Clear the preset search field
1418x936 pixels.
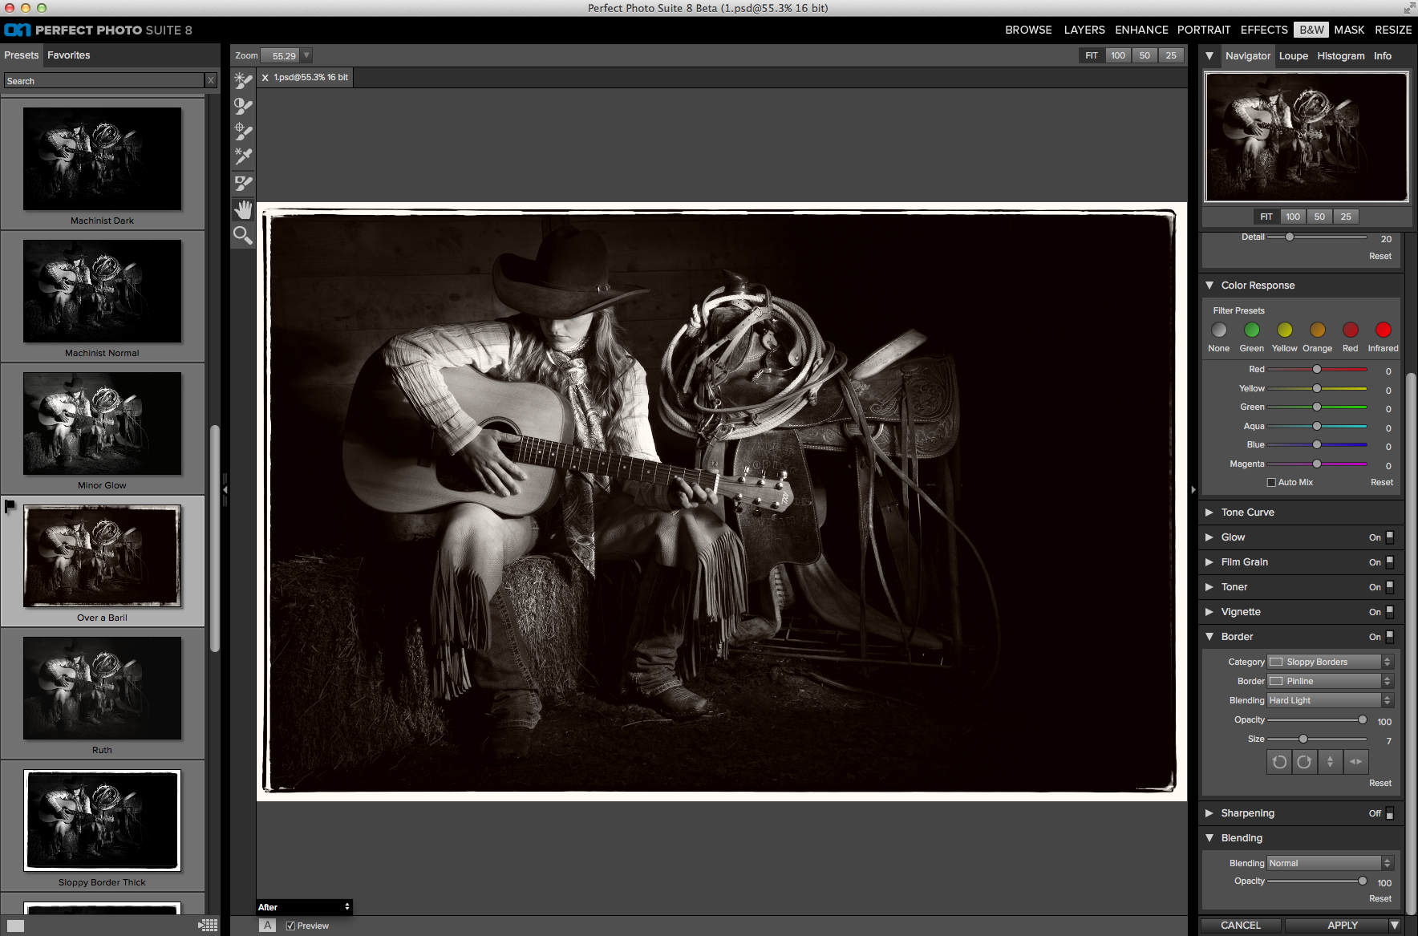click(x=211, y=80)
